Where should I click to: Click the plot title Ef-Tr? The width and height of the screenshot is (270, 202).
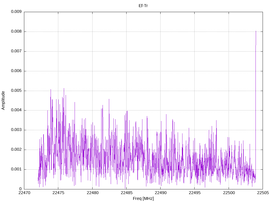[x=143, y=6]
